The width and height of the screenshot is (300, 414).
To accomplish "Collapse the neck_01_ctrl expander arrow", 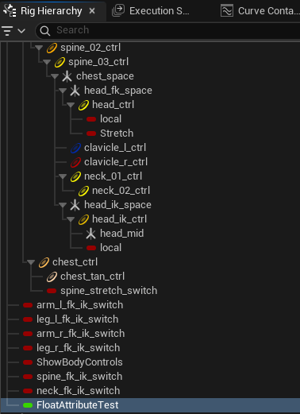I will (63, 176).
